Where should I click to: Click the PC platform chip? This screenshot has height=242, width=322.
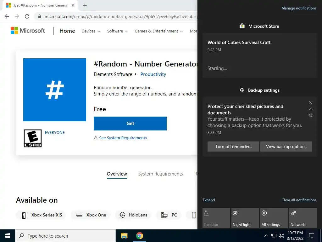[x=169, y=215]
